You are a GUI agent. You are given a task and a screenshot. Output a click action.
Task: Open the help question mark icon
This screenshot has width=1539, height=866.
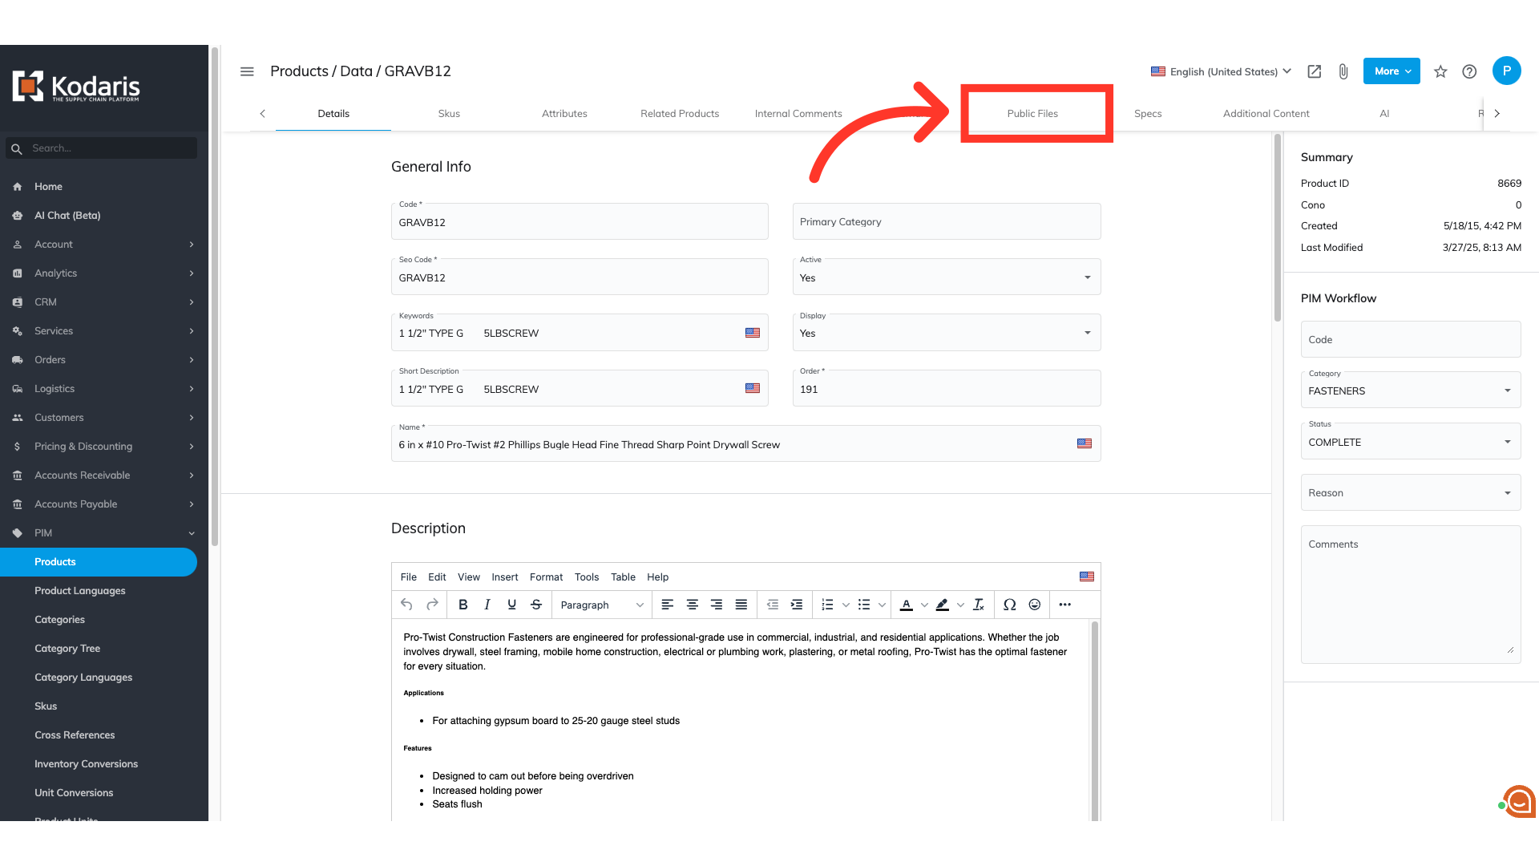(x=1469, y=71)
